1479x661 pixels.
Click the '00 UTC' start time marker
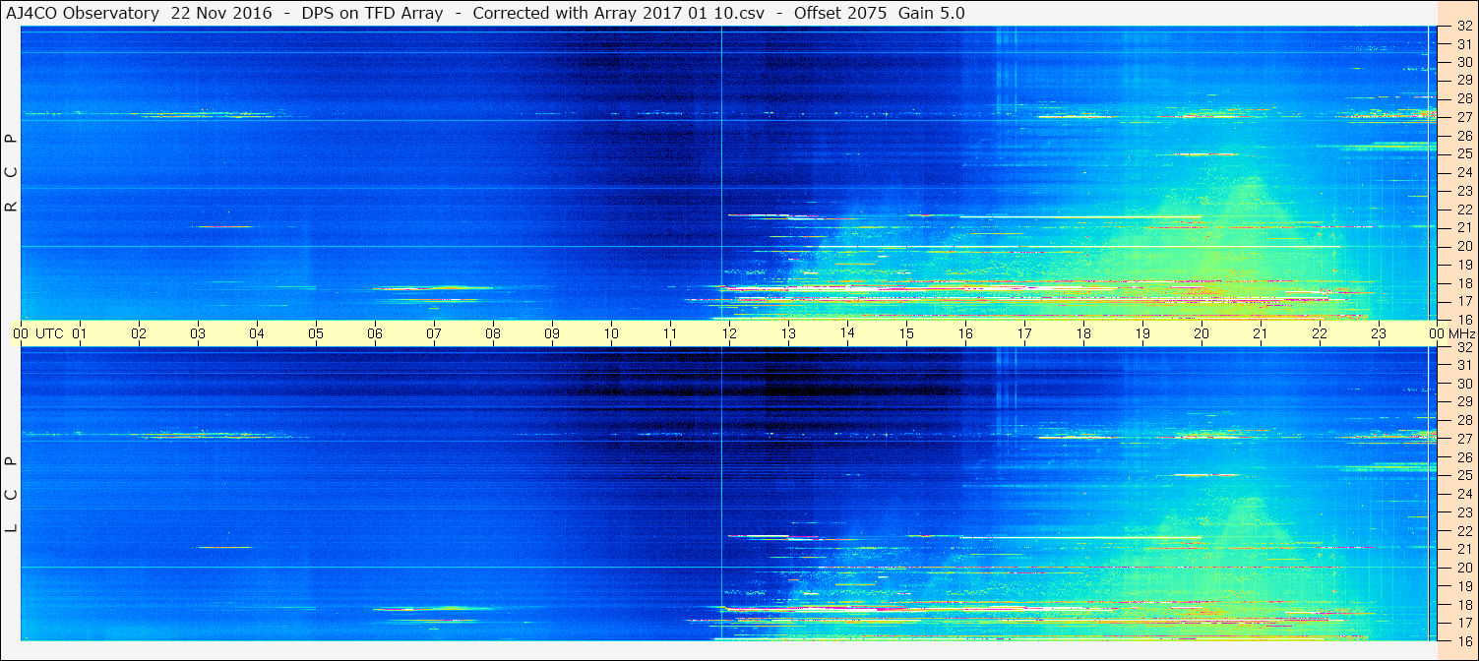tap(37, 333)
